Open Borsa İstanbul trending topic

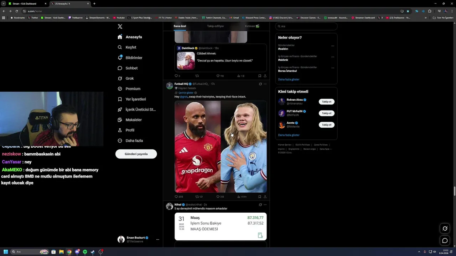287,71
